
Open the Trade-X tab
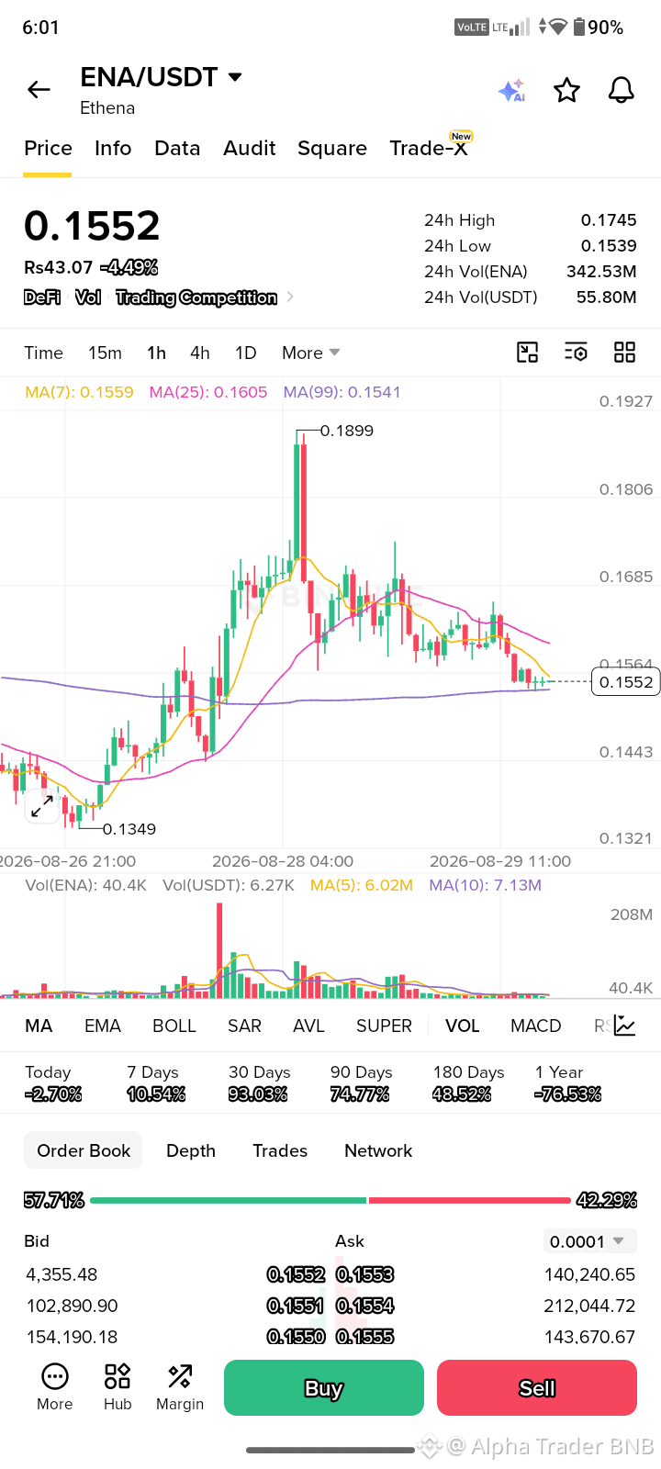point(429,148)
